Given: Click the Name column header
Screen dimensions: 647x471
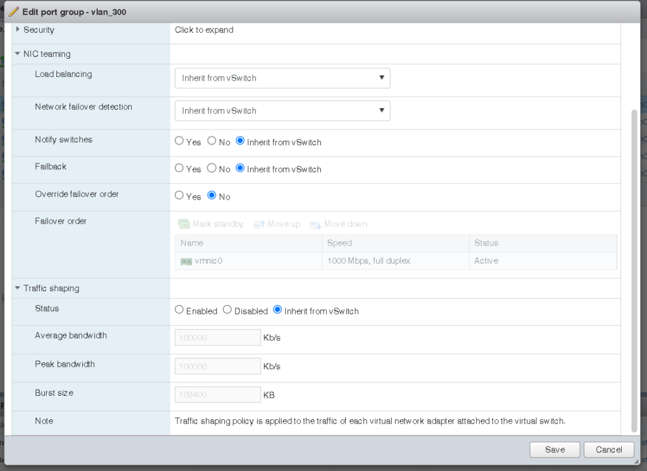Looking at the screenshot, I should pos(248,243).
